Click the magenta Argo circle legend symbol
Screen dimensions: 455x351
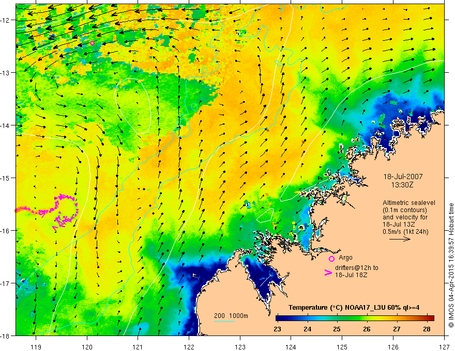[331, 259]
